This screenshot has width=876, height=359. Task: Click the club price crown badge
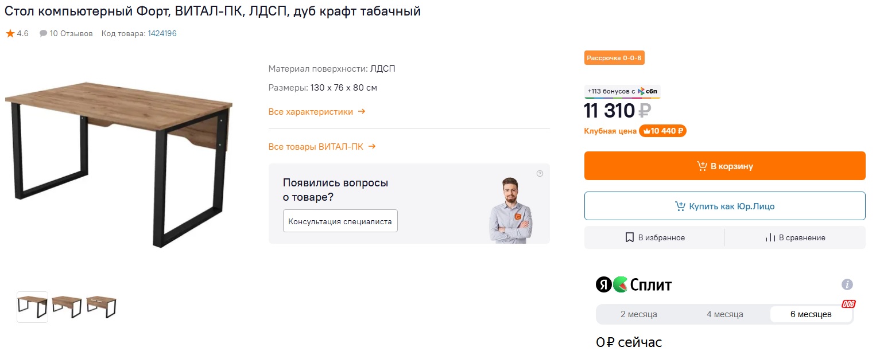click(x=662, y=131)
